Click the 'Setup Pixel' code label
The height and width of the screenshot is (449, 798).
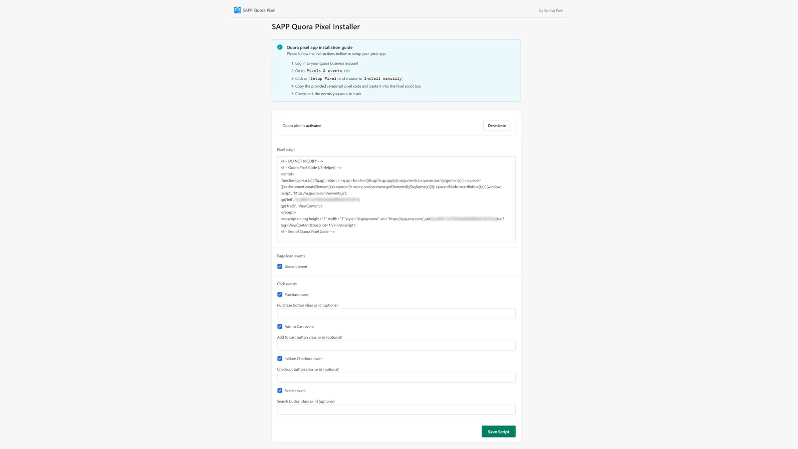point(323,79)
